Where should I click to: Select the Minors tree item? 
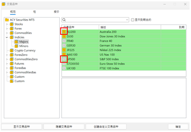pyautogui.click(x=24, y=46)
